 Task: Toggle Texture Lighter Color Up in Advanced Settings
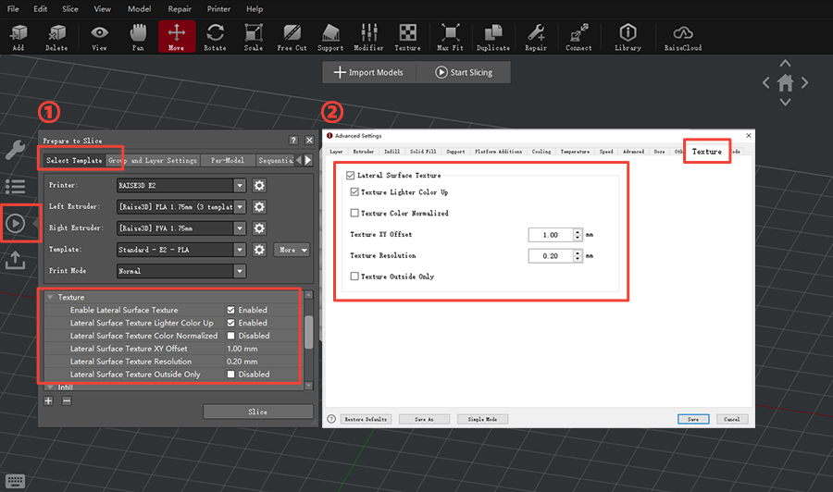tap(354, 192)
